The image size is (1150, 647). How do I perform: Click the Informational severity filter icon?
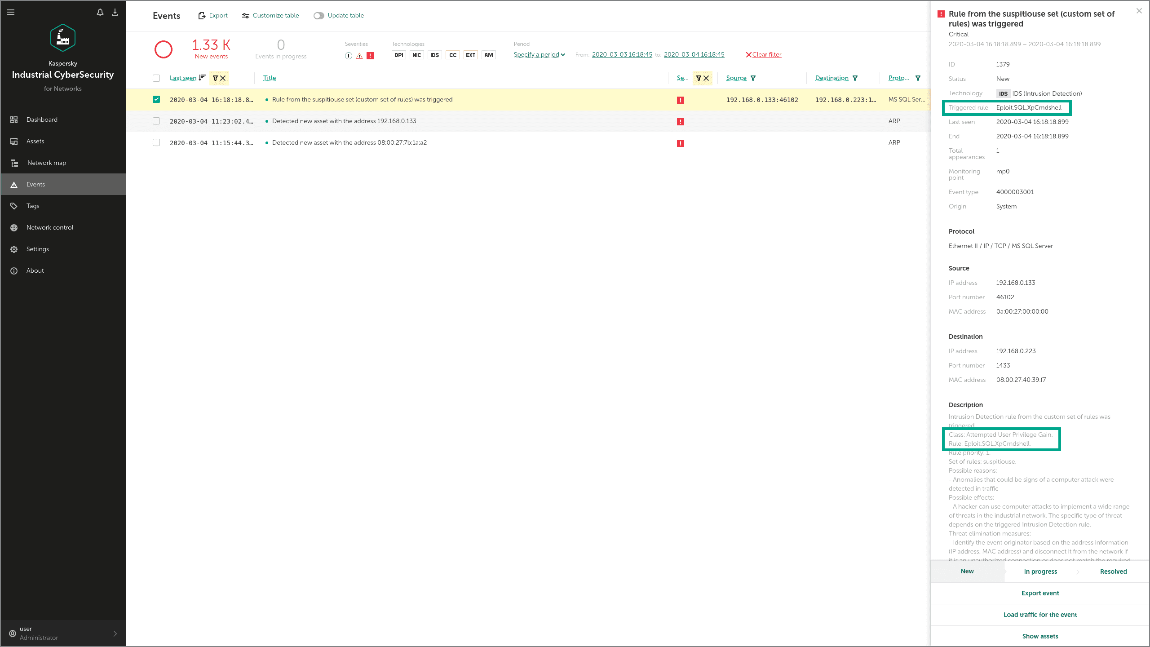349,56
